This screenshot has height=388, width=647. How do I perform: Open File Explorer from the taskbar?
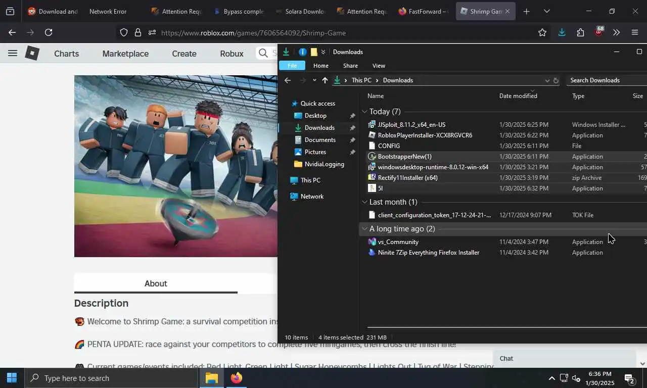pos(211,378)
